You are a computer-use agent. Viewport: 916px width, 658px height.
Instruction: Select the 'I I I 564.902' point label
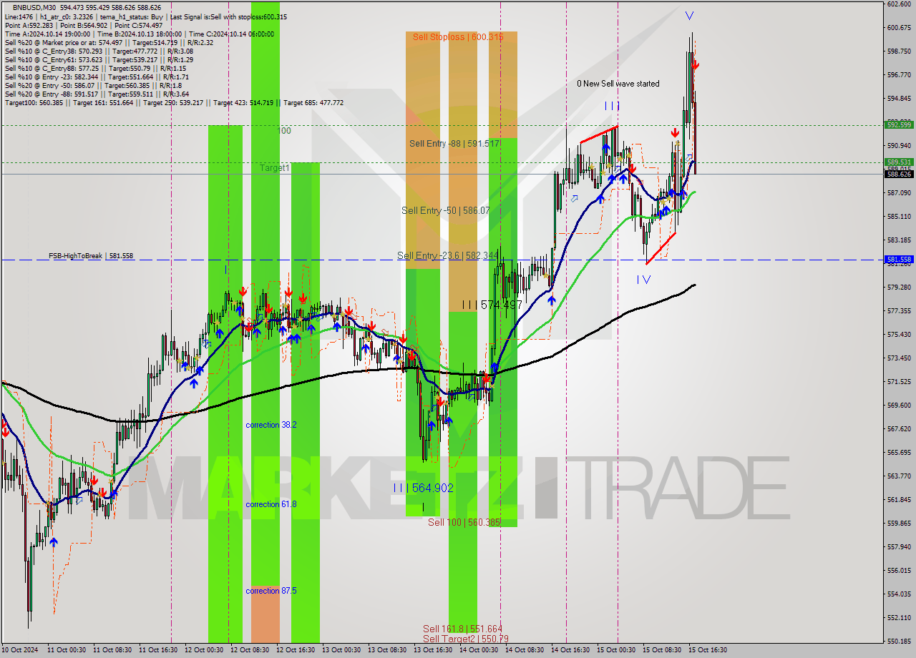423,488
